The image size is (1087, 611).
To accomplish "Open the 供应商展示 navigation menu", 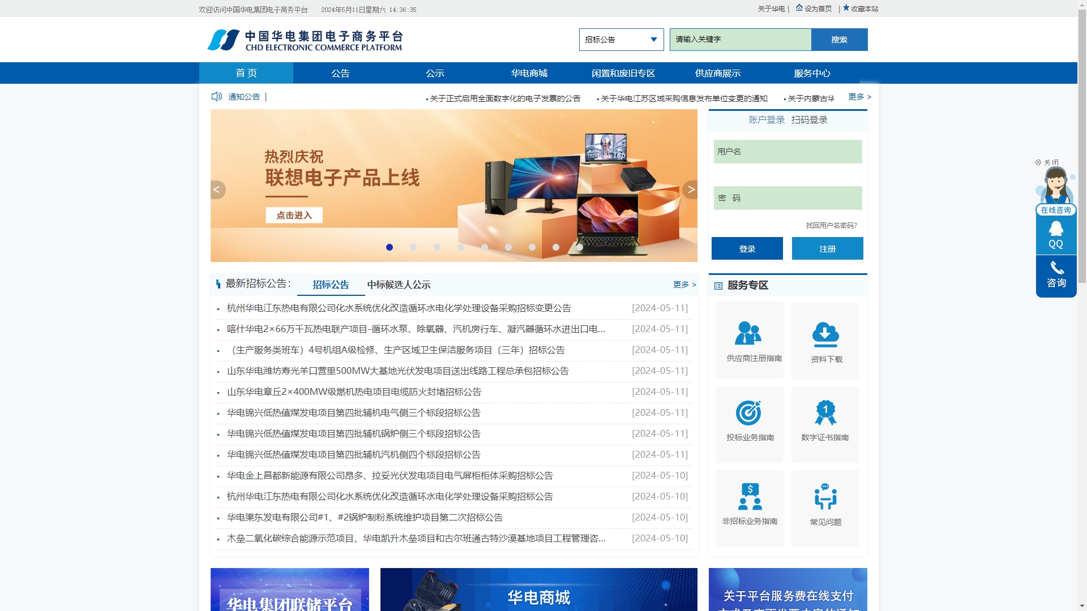I will coord(718,73).
